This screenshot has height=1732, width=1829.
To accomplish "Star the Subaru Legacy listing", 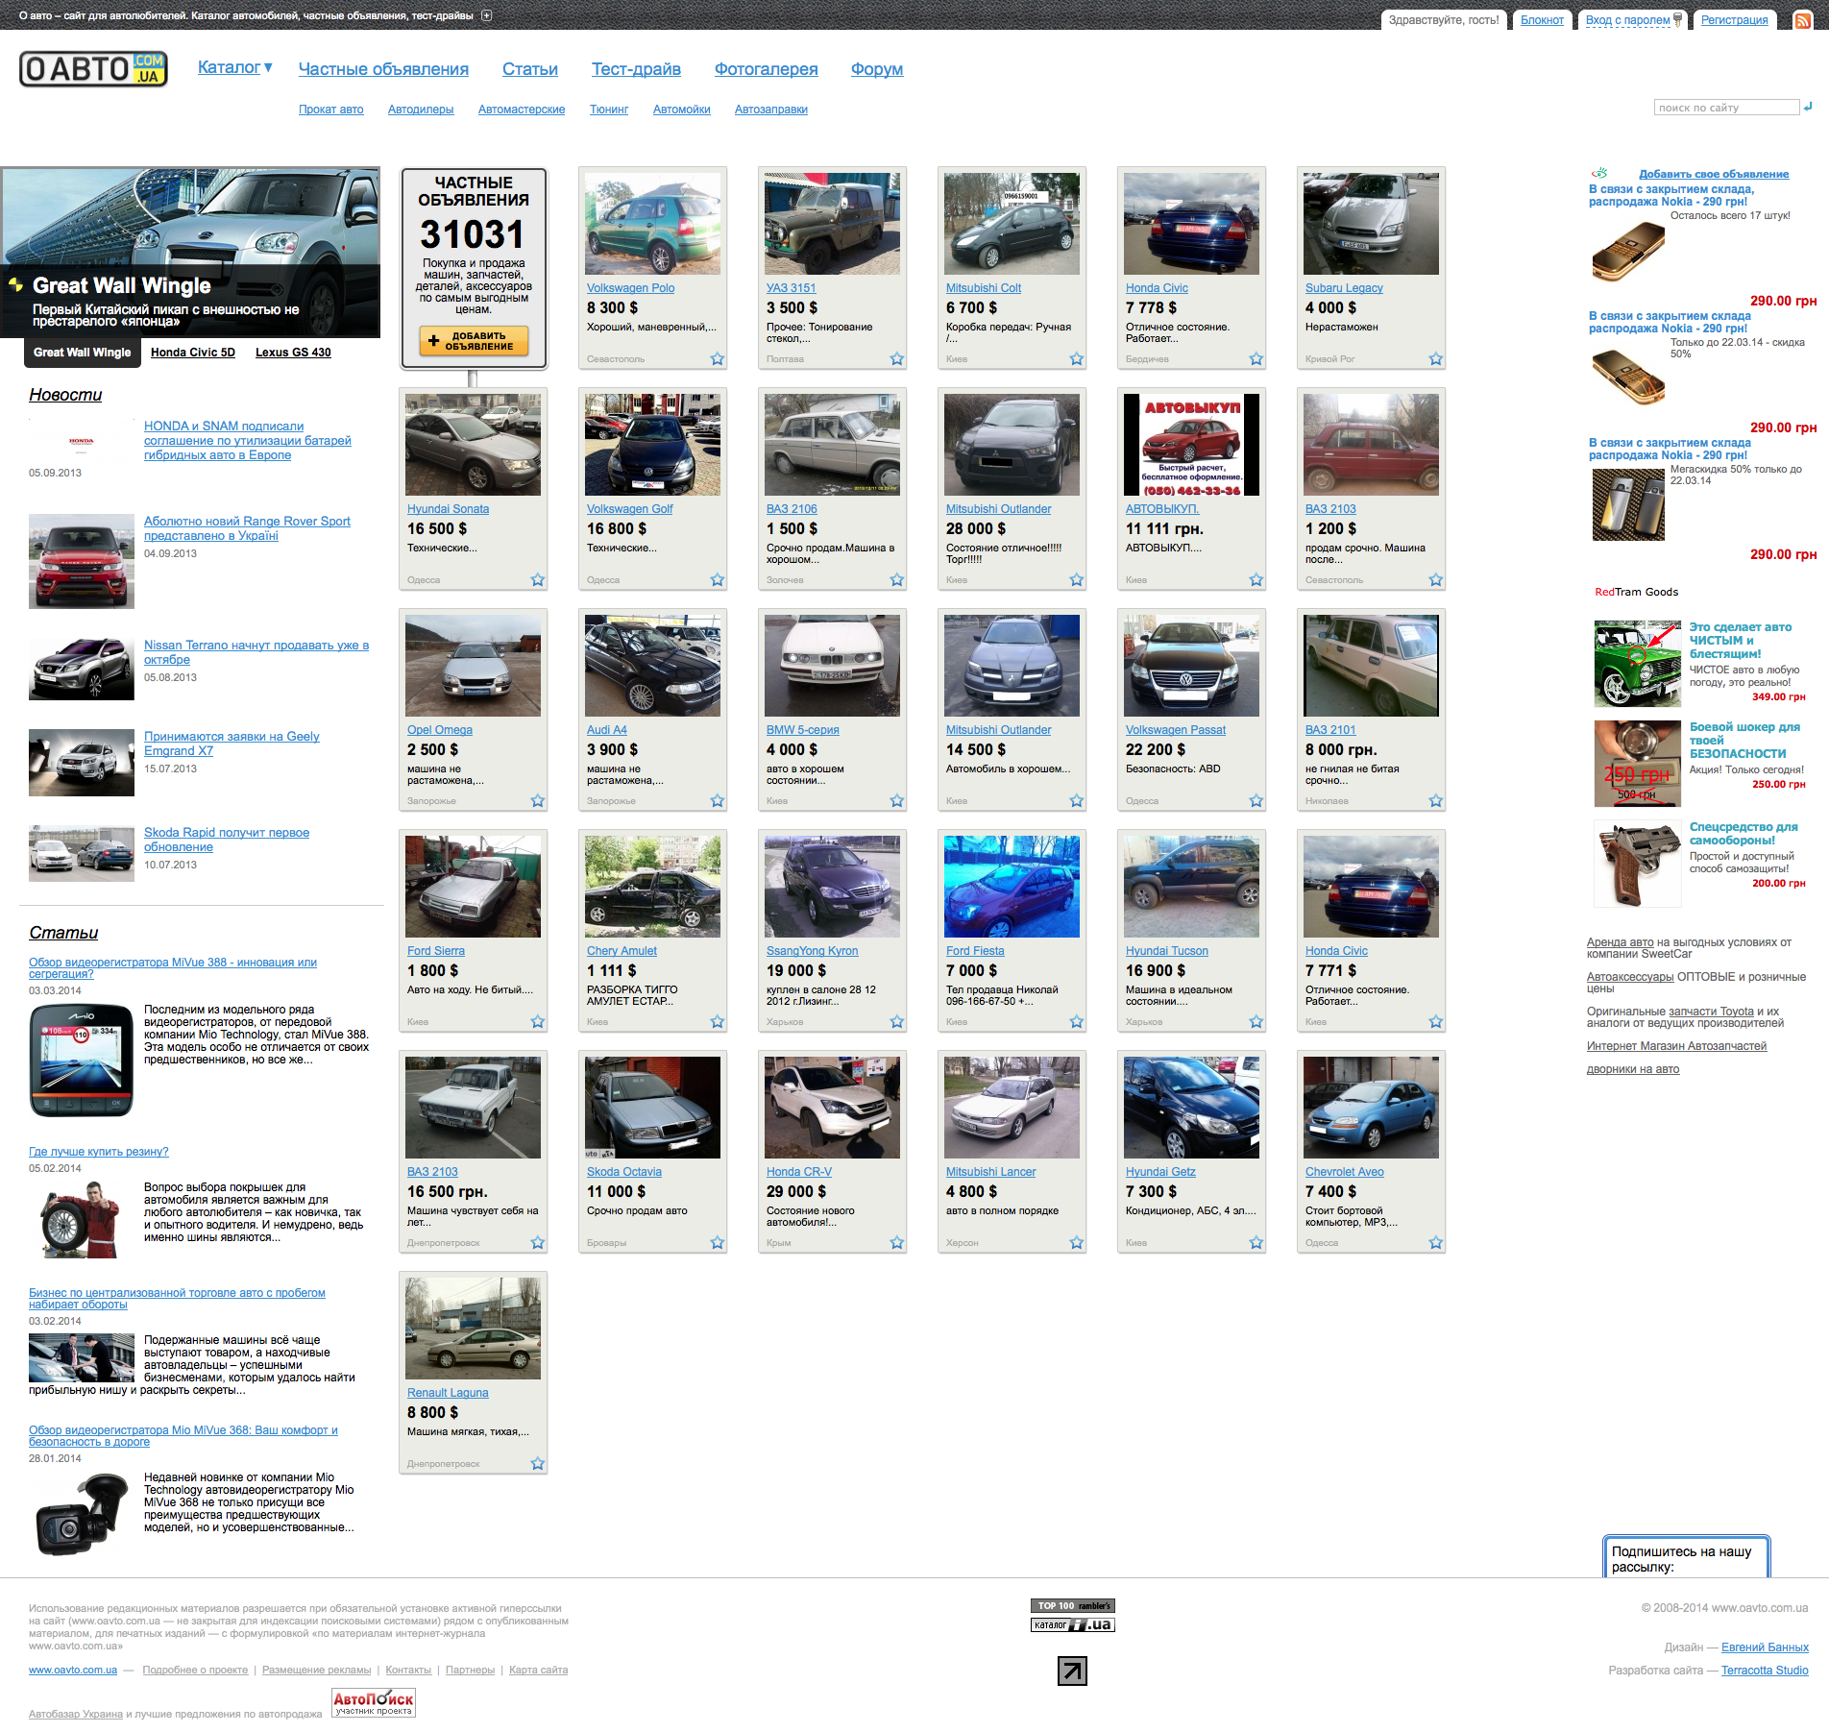I will (1436, 359).
